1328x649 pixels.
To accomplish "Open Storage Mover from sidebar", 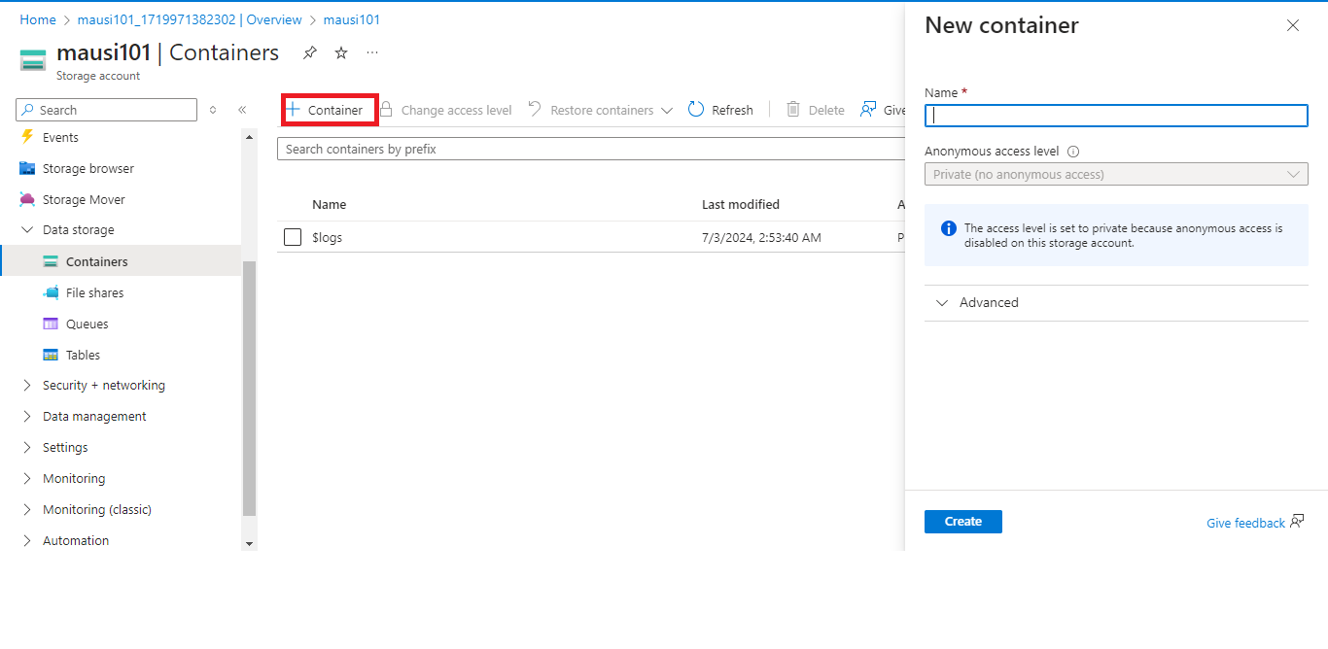I will [x=84, y=199].
